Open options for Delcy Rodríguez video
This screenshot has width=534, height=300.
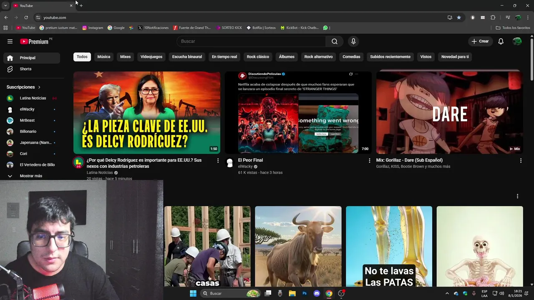(x=218, y=160)
